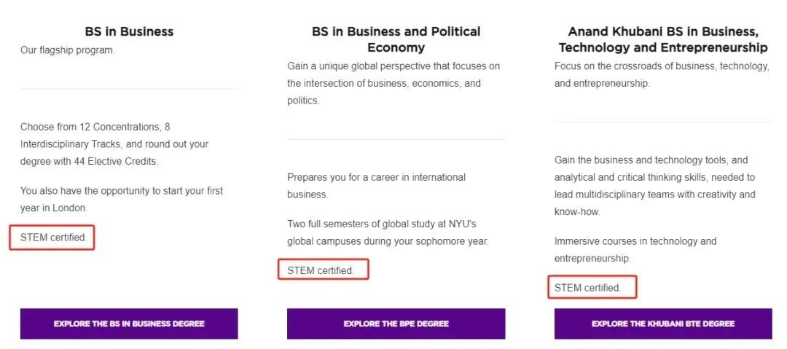Click the BS in Business heading
This screenshot has height=349, width=787.
tap(129, 31)
